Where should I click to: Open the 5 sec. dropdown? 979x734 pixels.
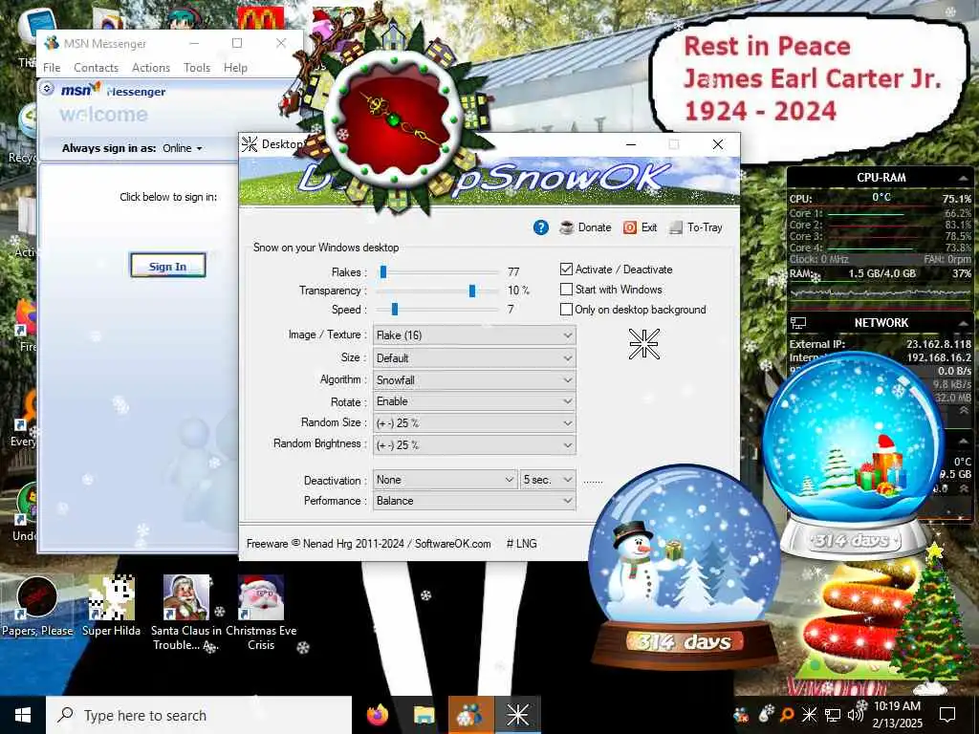(x=548, y=480)
